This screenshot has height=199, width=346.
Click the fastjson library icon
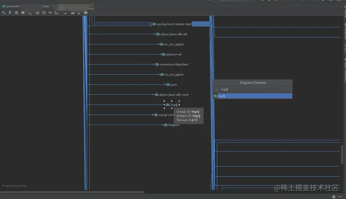pos(166,125)
